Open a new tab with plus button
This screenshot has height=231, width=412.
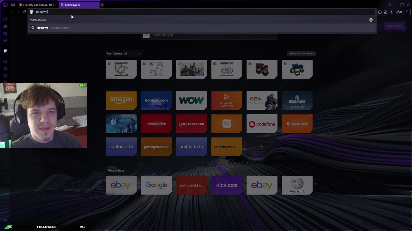pyautogui.click(x=102, y=5)
